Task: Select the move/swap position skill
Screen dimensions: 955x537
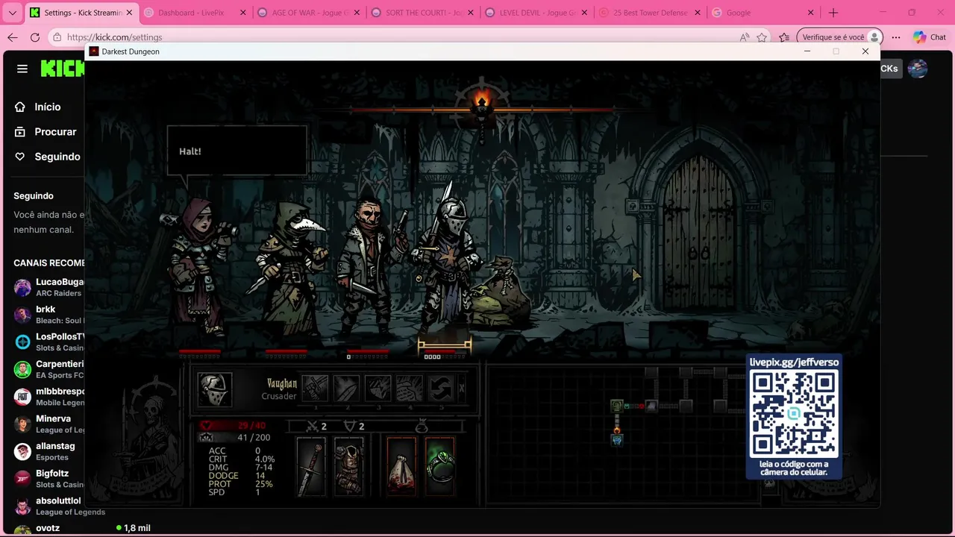Action: [440, 388]
